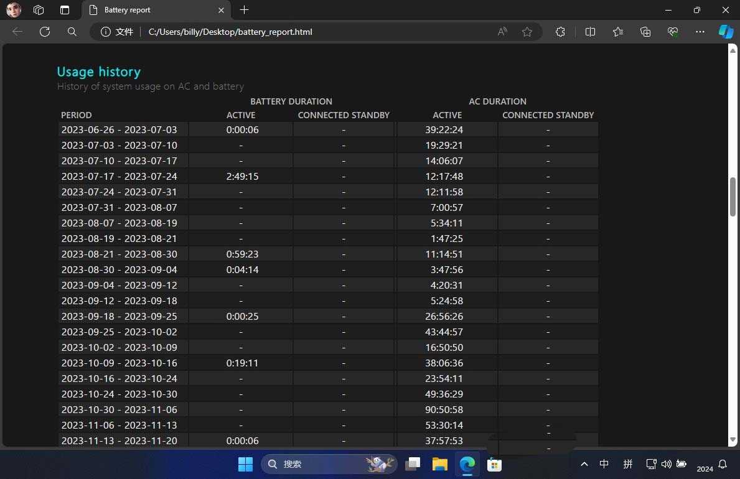Open the Favorites list icon
The height and width of the screenshot is (479, 740).
[x=617, y=32]
